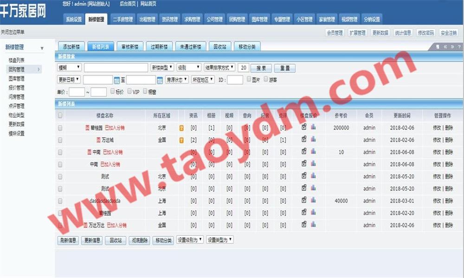Viewport: 464px width, 278px height.
Task: Tick the select-all checkbox in table header
Action: (60, 115)
